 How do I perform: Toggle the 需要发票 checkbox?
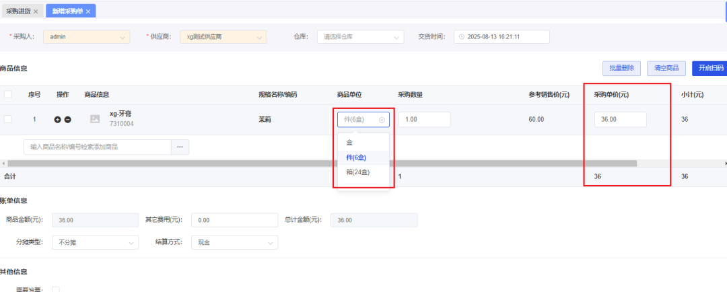(56, 289)
